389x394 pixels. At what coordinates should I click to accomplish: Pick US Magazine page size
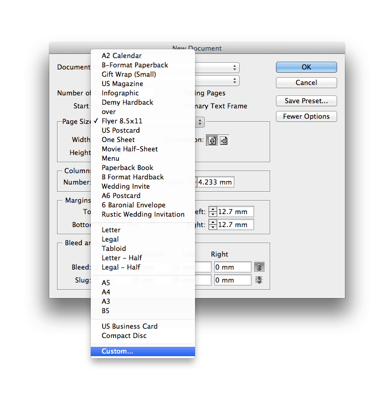(x=143, y=83)
